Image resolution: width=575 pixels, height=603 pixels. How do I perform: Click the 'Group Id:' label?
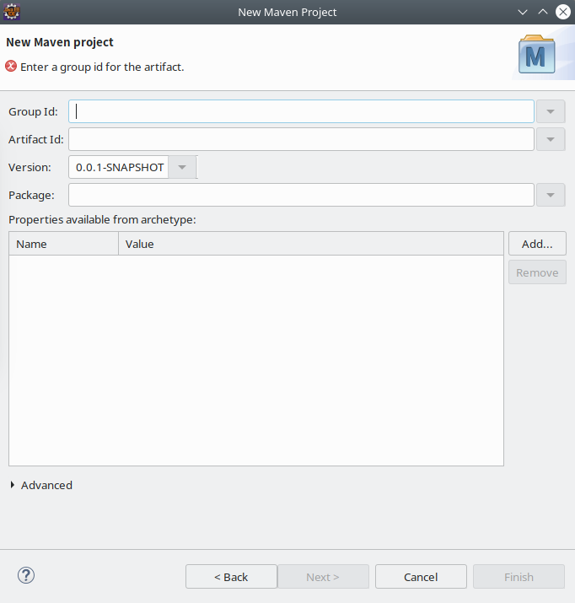pos(33,111)
